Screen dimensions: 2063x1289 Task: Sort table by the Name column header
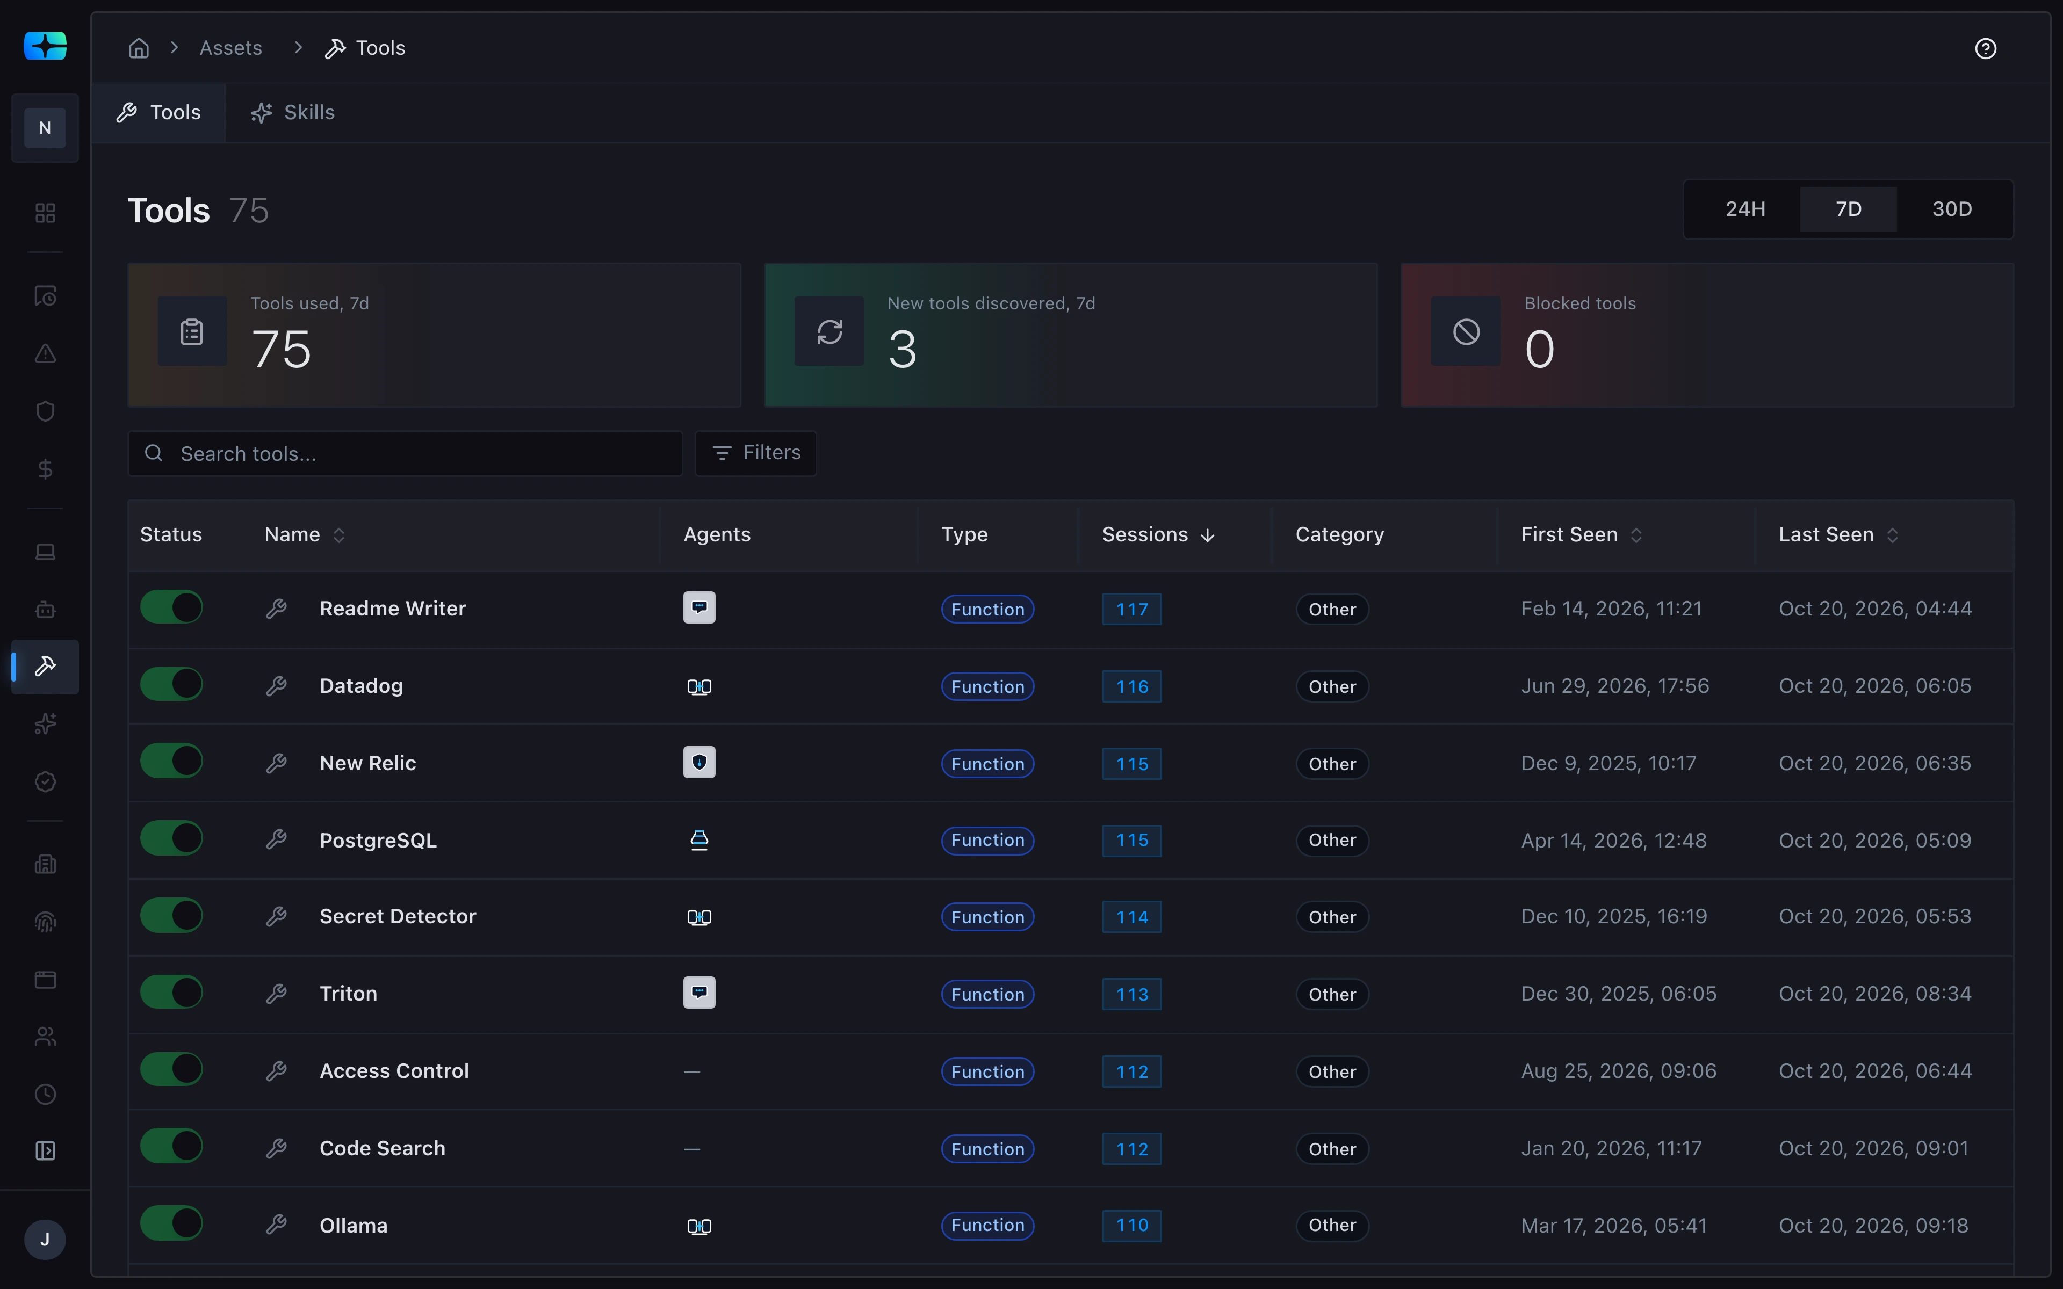[304, 534]
